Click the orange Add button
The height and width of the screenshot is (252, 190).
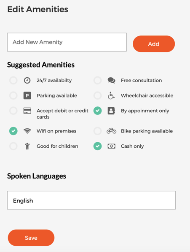click(154, 44)
